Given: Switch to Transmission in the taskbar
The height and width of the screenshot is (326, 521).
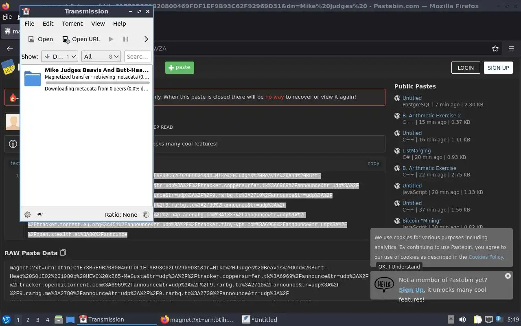Looking at the screenshot, I should (x=117, y=319).
